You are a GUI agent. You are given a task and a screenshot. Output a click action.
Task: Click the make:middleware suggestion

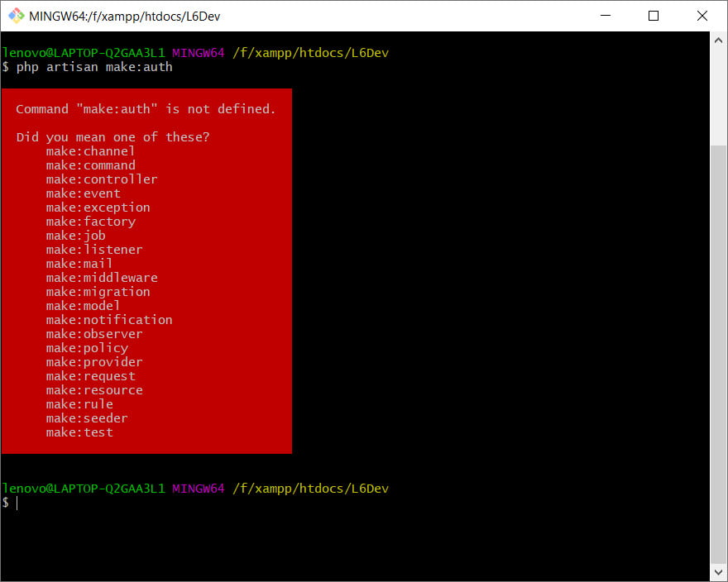(102, 278)
